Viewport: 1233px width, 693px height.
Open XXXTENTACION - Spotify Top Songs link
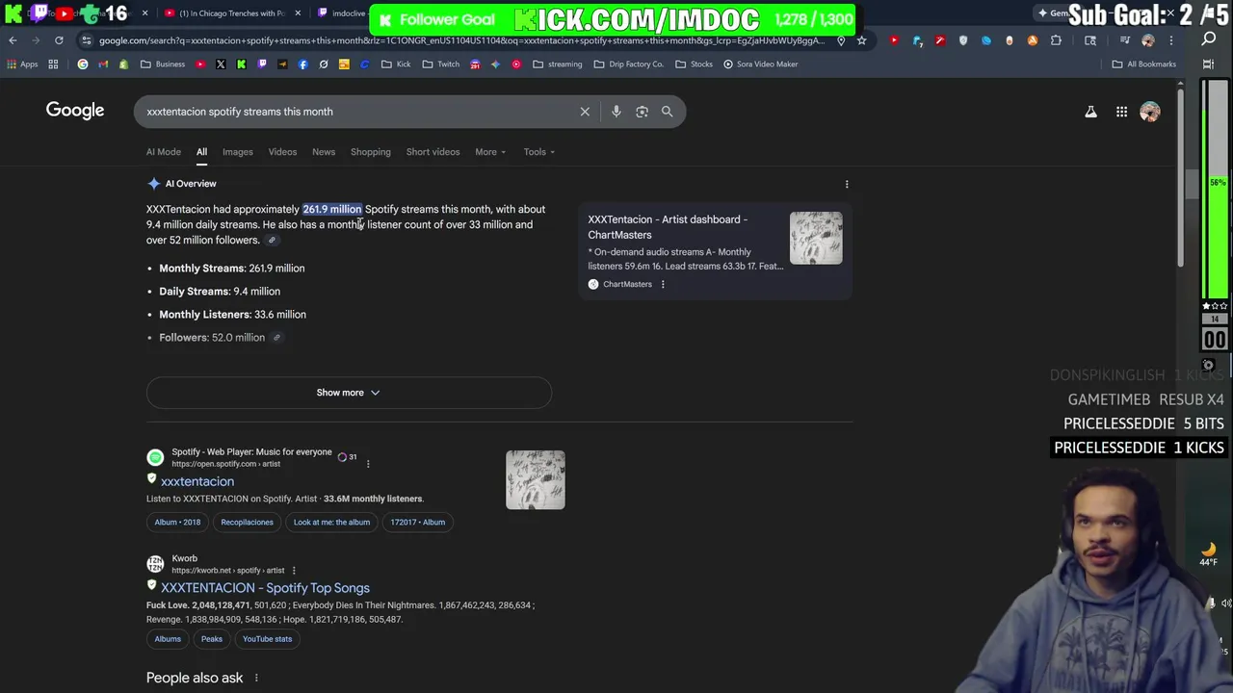click(265, 588)
